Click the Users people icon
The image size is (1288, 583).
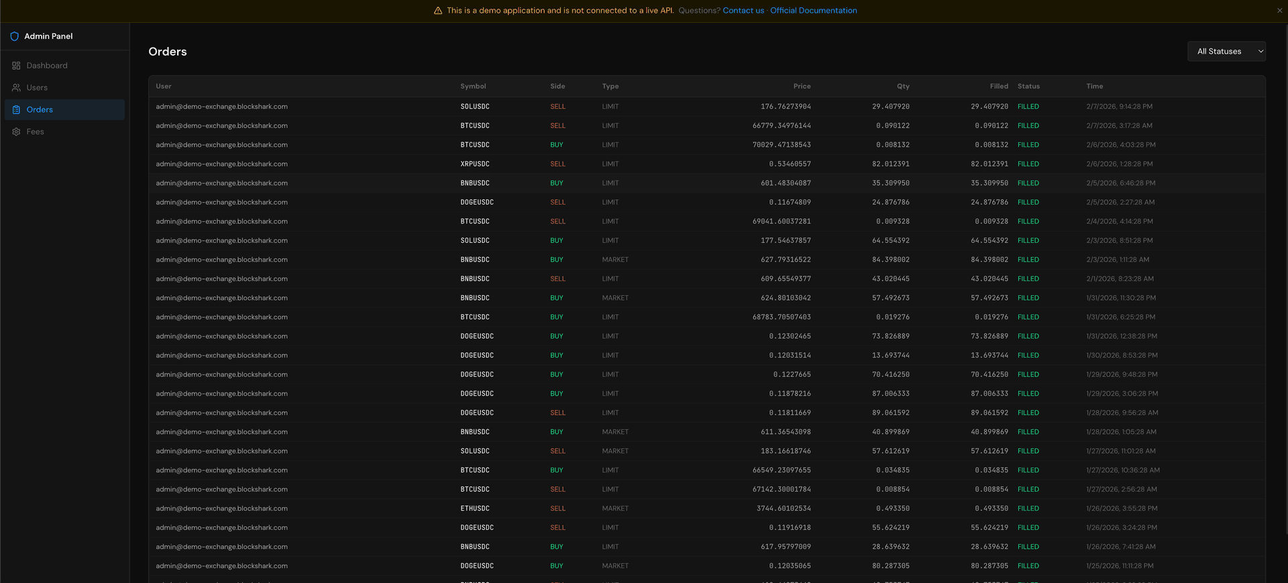pyautogui.click(x=16, y=88)
